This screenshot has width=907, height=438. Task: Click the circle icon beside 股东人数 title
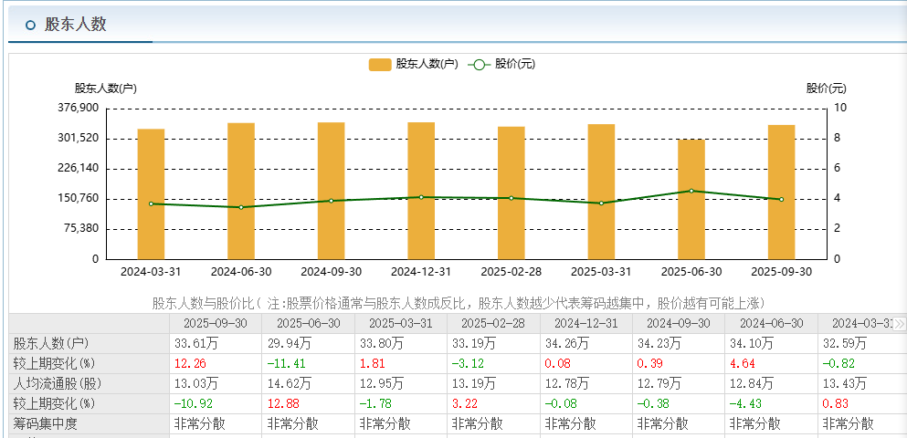(x=31, y=25)
